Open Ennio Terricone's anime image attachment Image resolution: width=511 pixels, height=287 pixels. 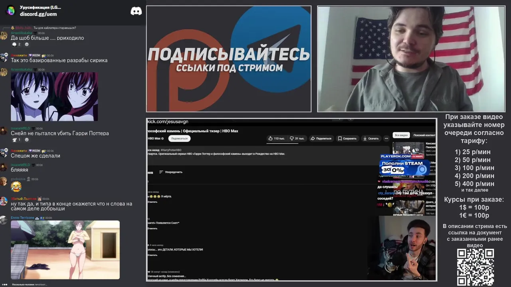[x=65, y=250]
